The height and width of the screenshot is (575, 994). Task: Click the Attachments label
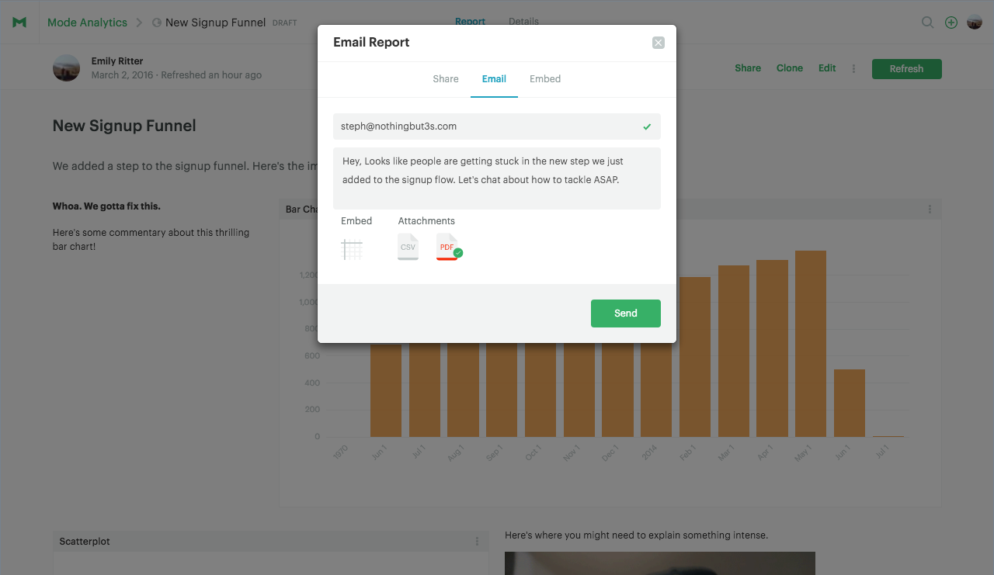[426, 221]
